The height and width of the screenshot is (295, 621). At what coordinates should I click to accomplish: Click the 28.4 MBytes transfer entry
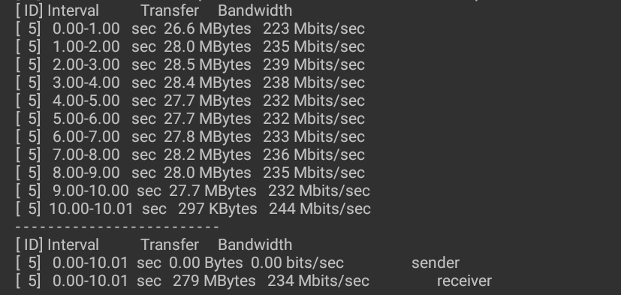point(207,83)
